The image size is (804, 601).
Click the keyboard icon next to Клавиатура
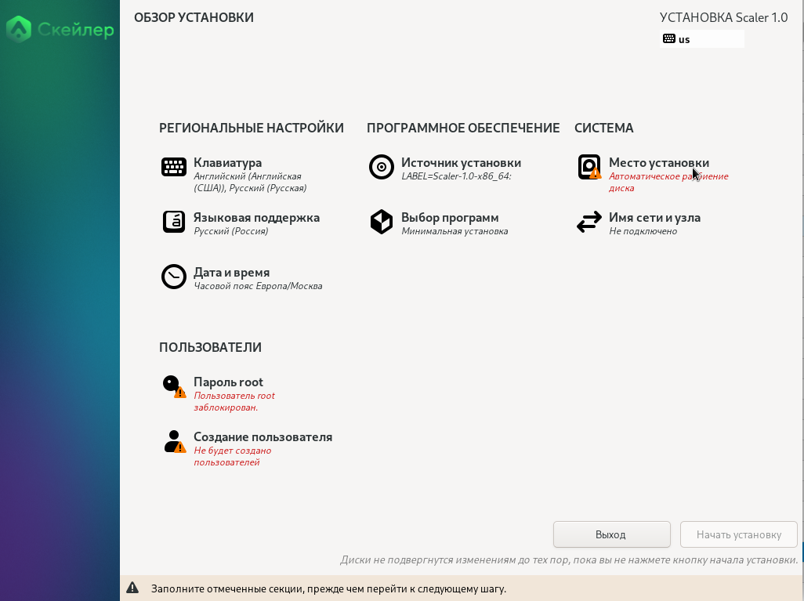[x=174, y=167]
